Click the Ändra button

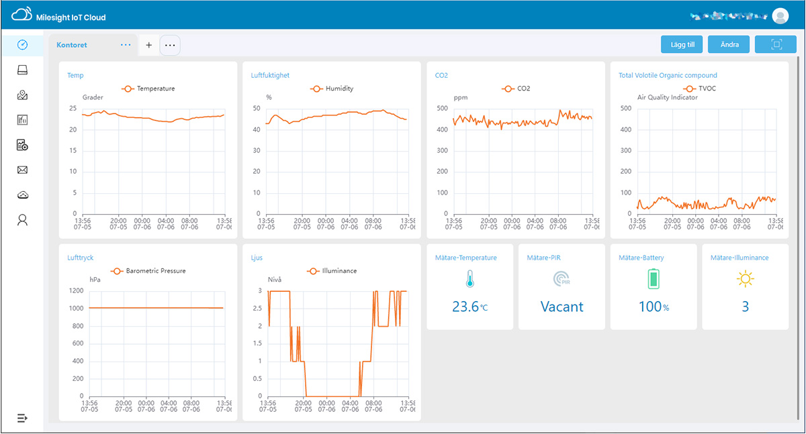click(729, 44)
